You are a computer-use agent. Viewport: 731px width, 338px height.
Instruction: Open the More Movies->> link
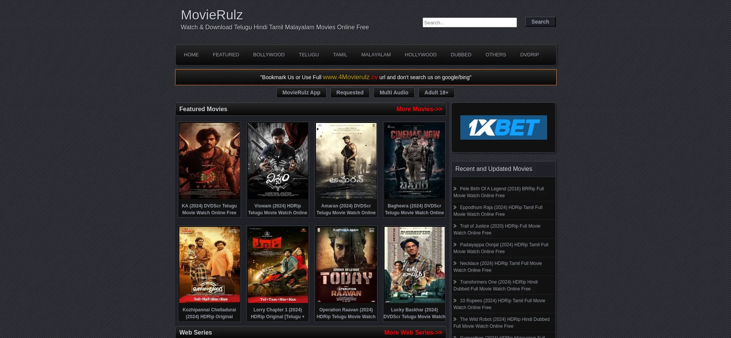tap(419, 109)
